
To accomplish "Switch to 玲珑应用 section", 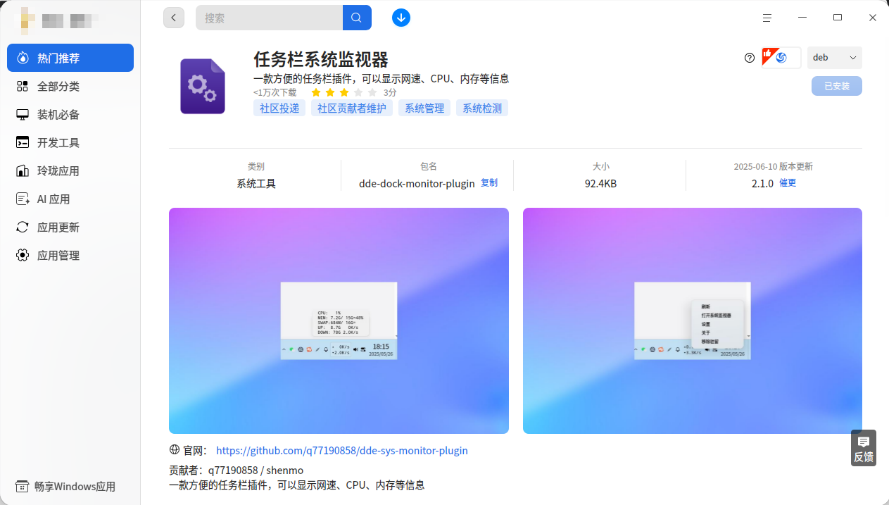I will (x=70, y=170).
